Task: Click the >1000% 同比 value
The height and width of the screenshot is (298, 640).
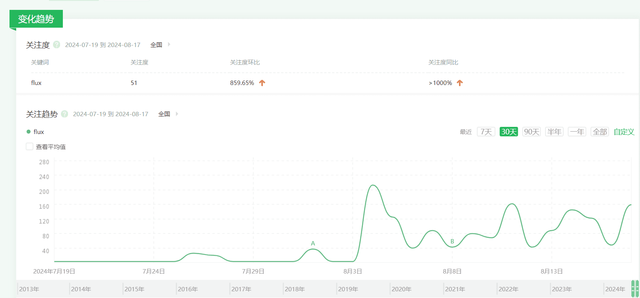Action: (x=440, y=83)
